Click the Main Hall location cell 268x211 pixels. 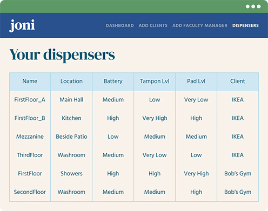[71, 100]
